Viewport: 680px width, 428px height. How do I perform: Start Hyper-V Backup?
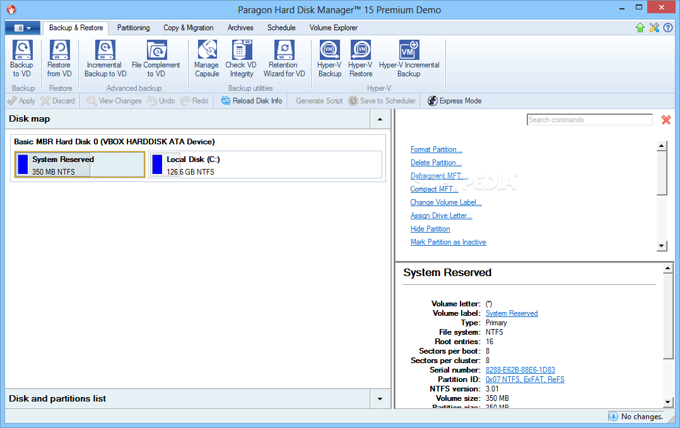(x=329, y=59)
